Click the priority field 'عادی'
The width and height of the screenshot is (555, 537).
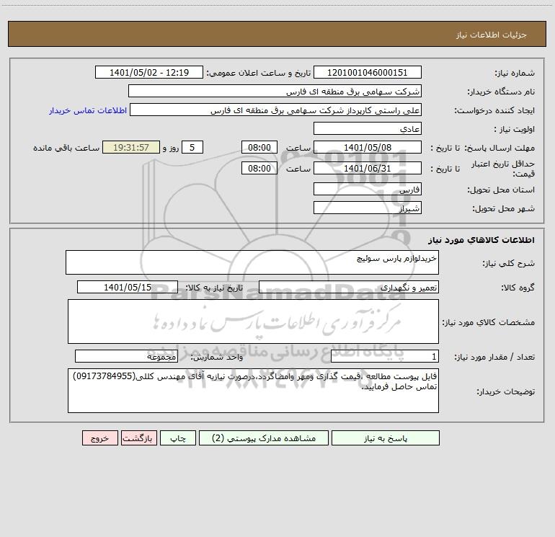click(x=368, y=128)
